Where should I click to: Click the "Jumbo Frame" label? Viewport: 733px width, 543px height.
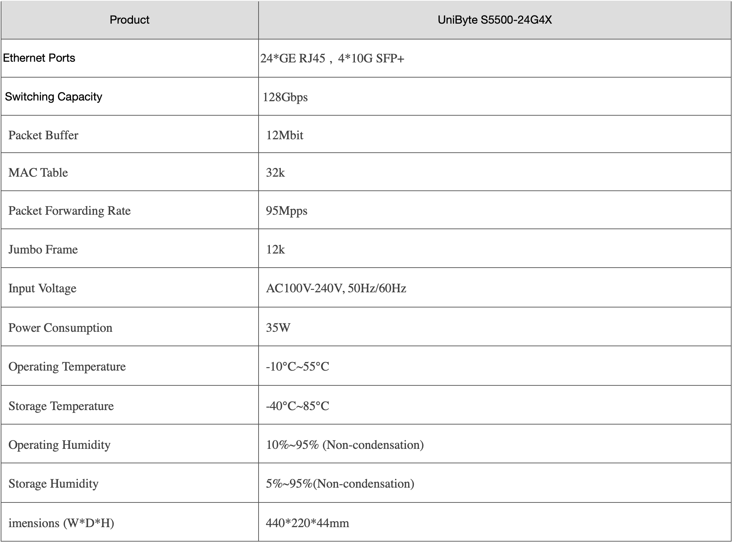point(43,249)
